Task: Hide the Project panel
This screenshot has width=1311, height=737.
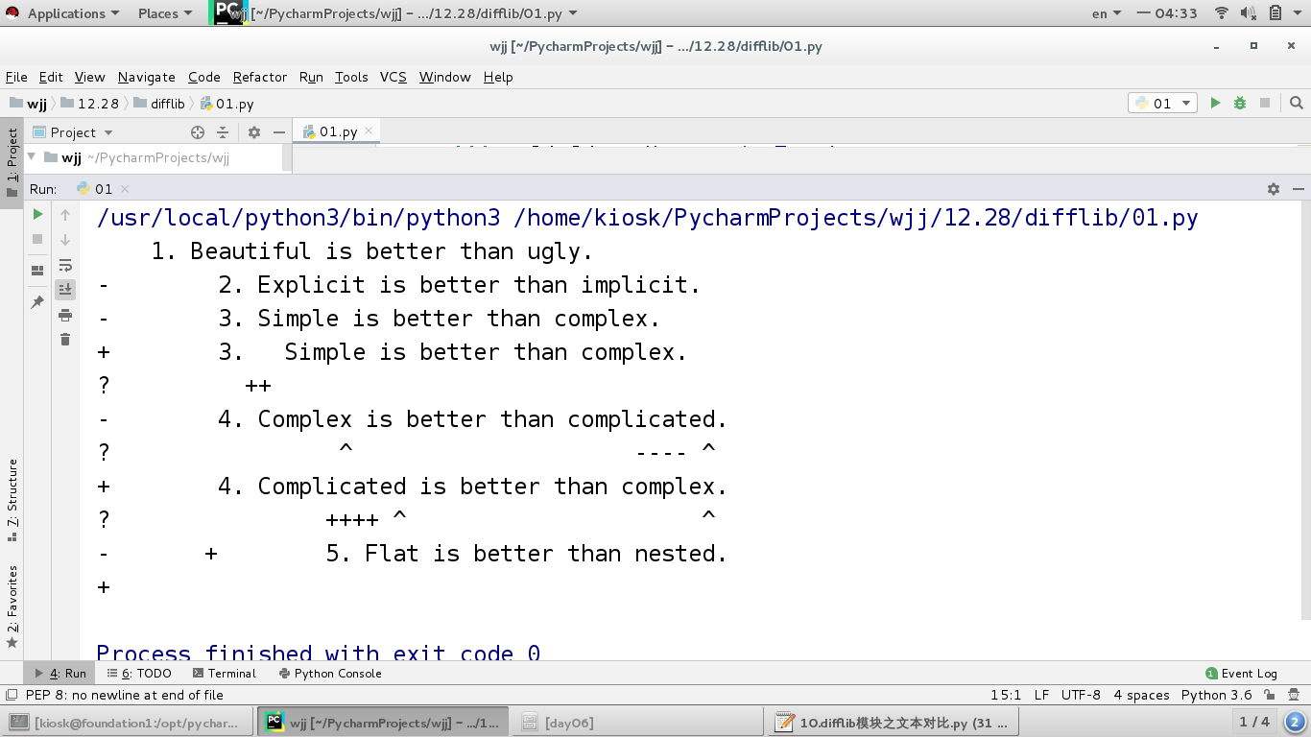Action: click(279, 132)
